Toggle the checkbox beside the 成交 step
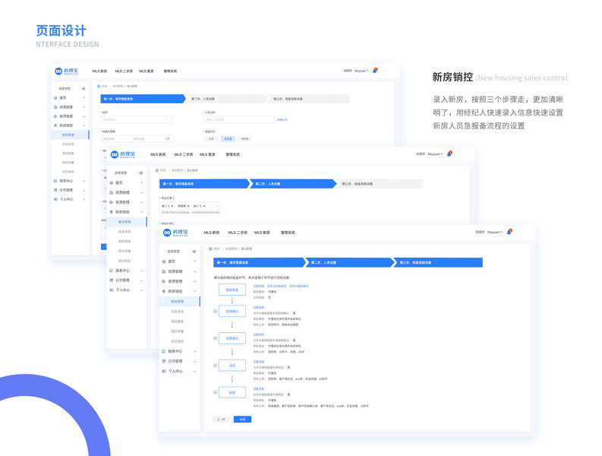 pyautogui.click(x=215, y=366)
